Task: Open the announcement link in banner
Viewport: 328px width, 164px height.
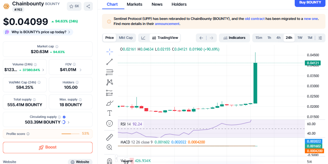Action: 167,24
